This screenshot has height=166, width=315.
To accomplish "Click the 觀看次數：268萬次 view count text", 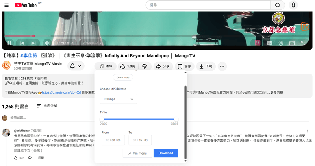I will [19, 78].
